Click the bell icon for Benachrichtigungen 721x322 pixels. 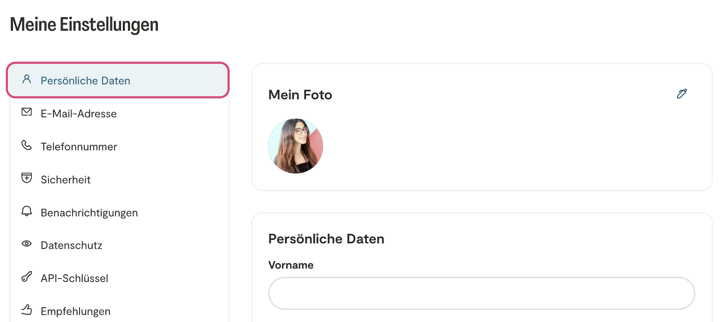tap(27, 211)
